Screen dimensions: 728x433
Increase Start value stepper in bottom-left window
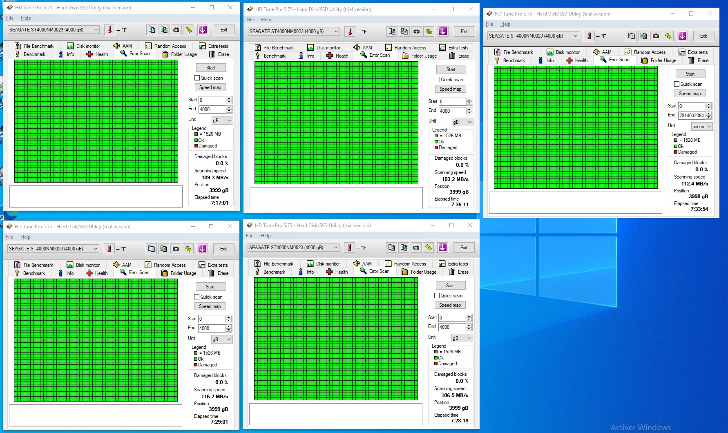(229, 317)
